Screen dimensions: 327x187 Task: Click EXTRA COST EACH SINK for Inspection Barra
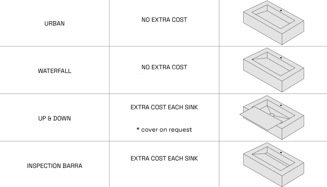coord(164,159)
